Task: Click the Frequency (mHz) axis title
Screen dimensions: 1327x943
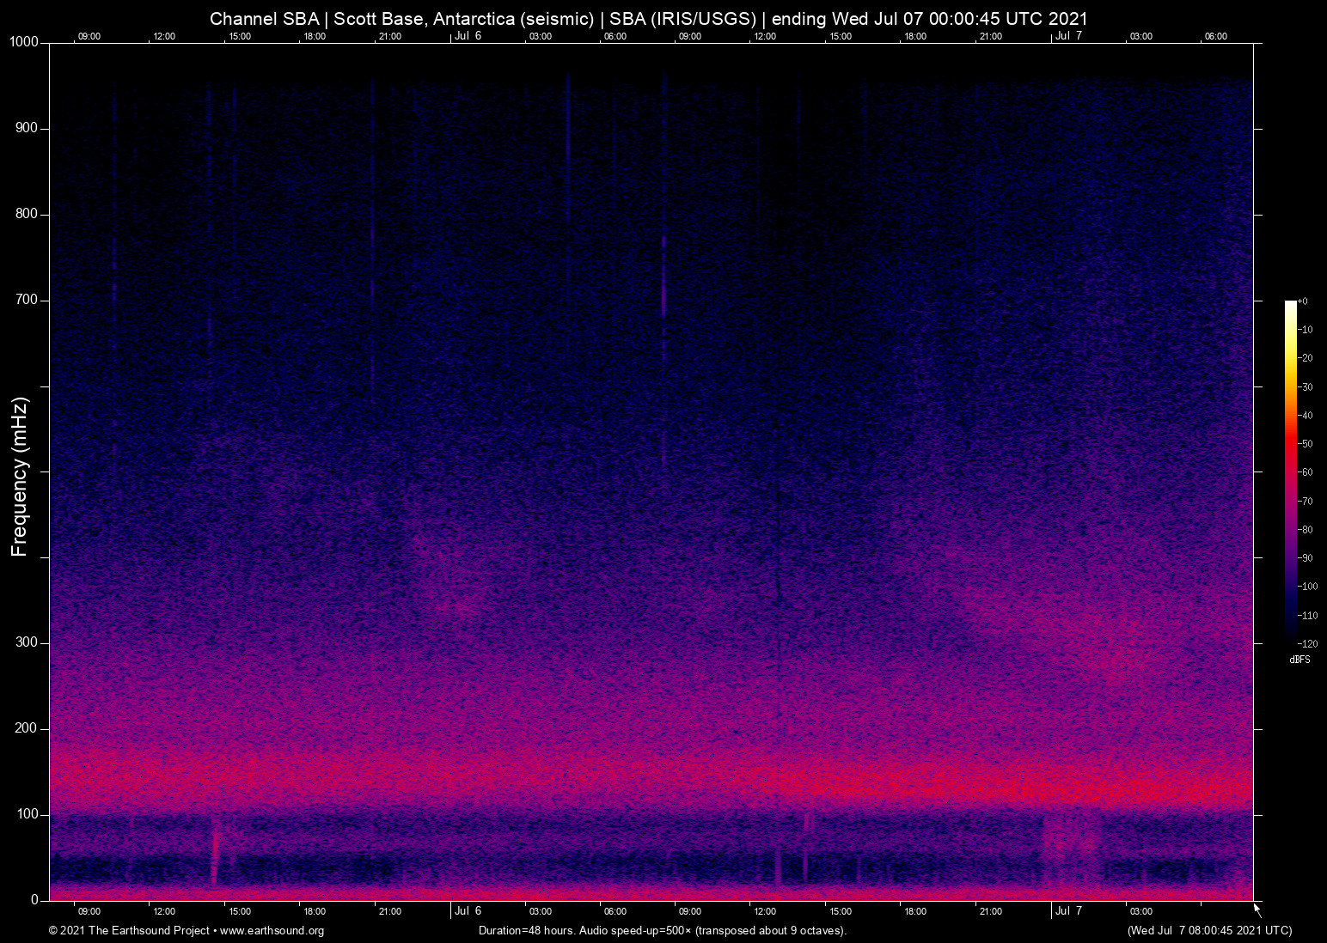Action: click(x=20, y=477)
